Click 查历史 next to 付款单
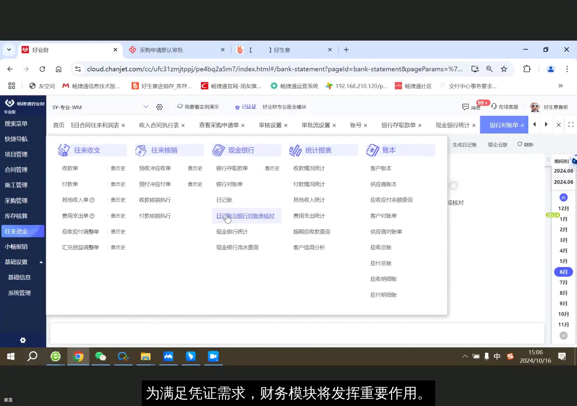This screenshot has width=577, height=406. (x=118, y=184)
